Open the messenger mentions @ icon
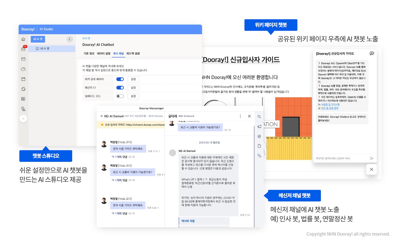398x240 pixels. (259, 136)
